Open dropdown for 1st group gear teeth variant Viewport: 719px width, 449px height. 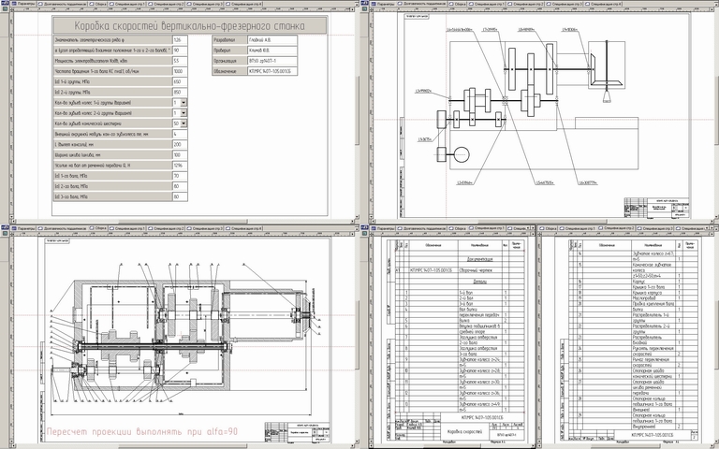point(183,103)
